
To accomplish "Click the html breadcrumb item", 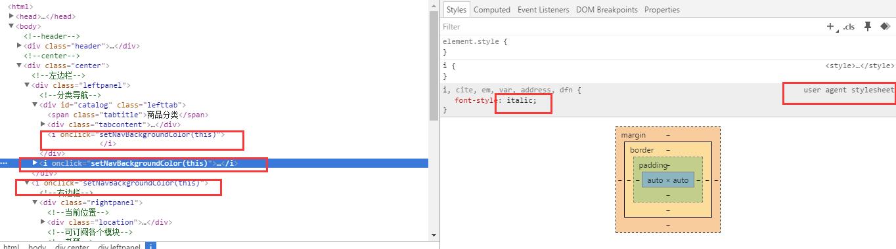I will pos(11,246).
